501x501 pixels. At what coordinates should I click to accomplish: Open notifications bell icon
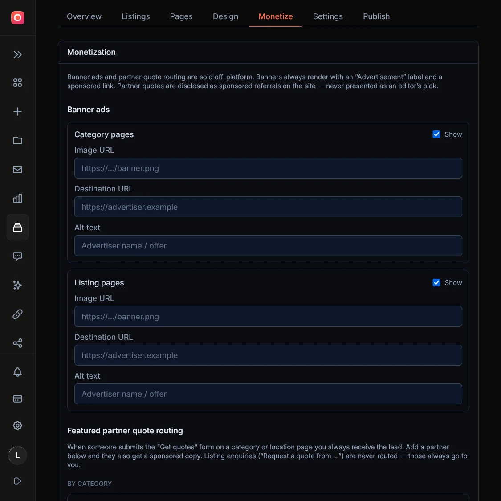17,372
